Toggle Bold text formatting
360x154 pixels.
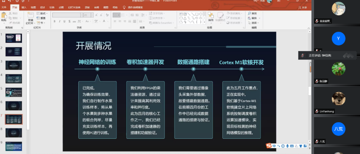point(55,22)
